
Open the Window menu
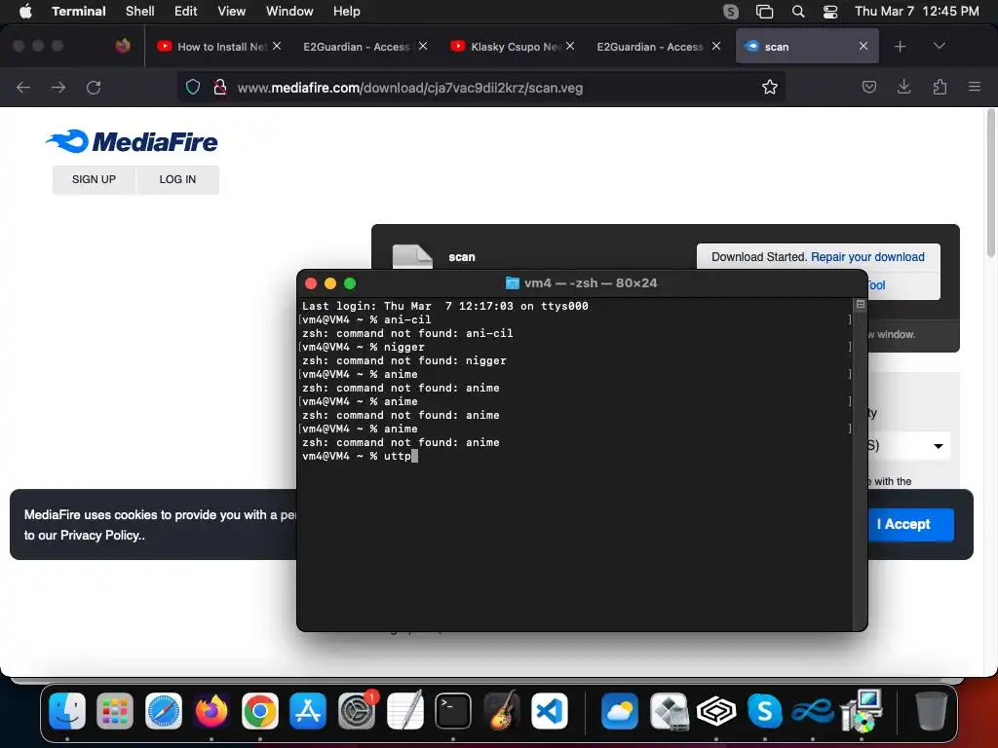pos(288,11)
